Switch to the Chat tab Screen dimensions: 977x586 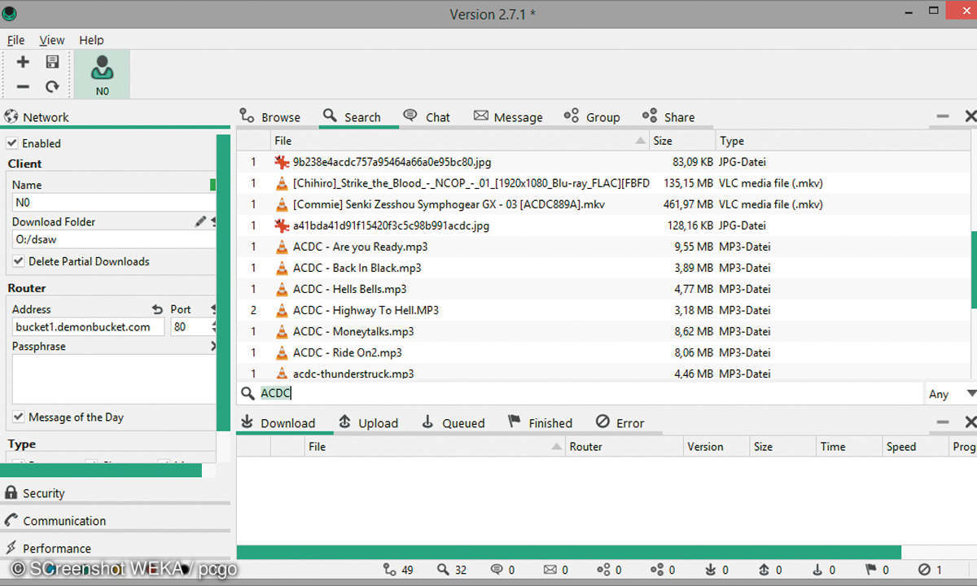point(427,117)
